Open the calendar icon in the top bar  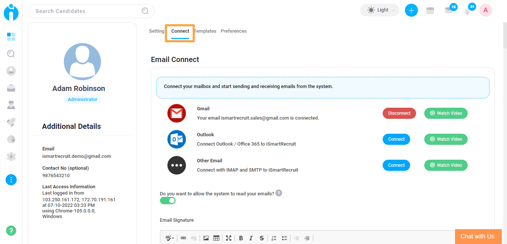tap(430, 10)
